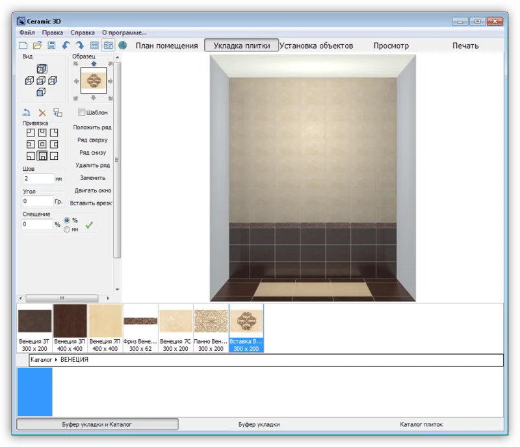Open a project with the folder icon
The width and height of the screenshot is (520, 447).
click(38, 45)
